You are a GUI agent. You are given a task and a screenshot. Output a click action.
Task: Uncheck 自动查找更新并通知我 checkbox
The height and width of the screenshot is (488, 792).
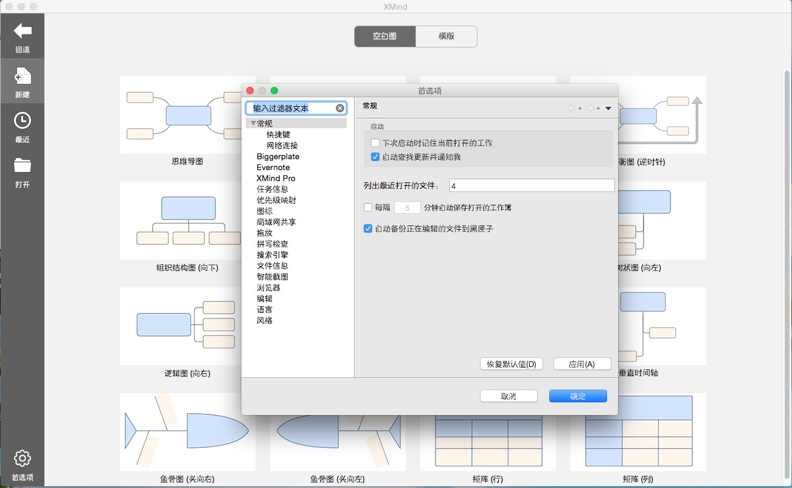pos(375,157)
